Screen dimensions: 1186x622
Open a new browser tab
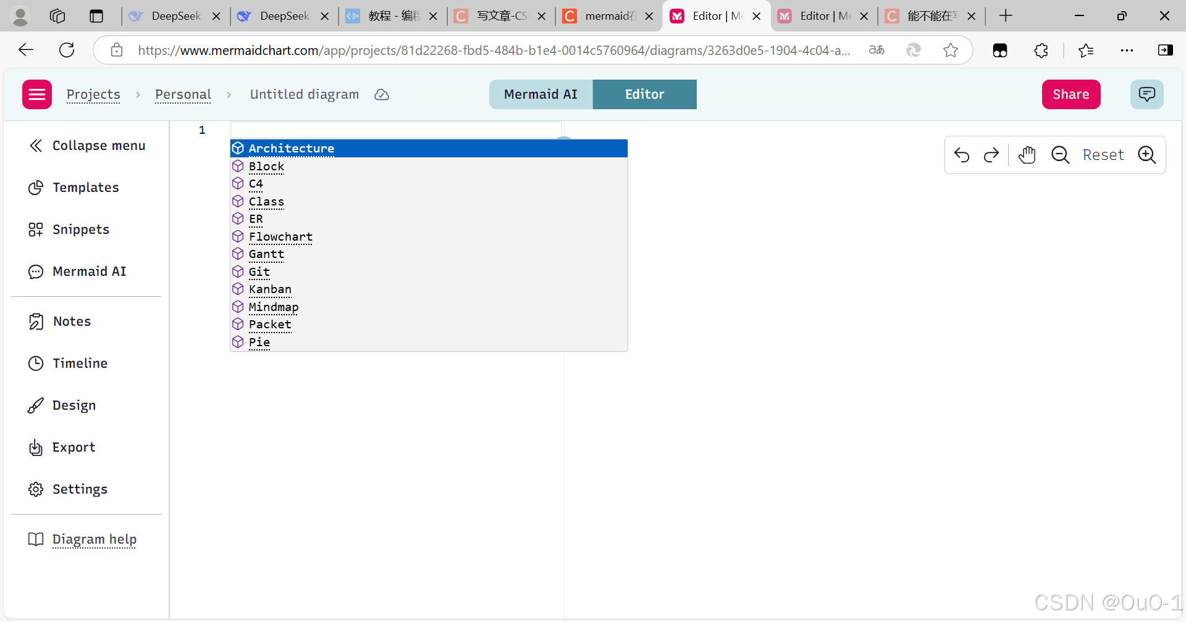(x=1006, y=16)
